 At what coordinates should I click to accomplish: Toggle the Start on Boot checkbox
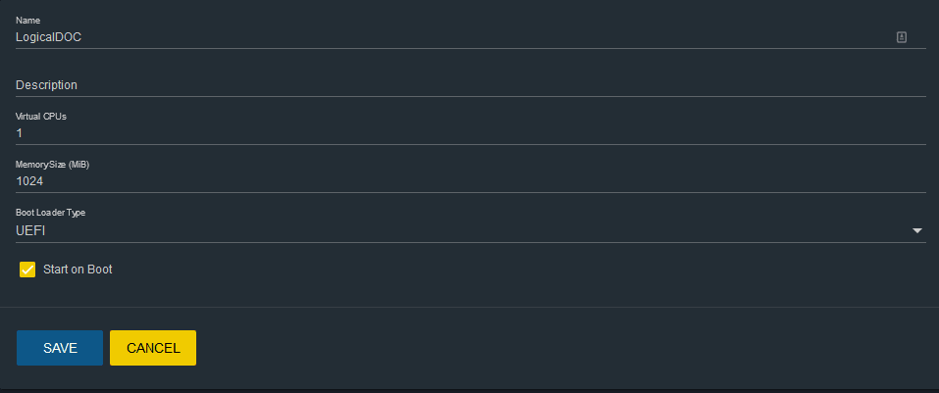point(27,269)
